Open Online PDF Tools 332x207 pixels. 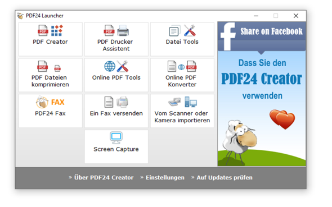[x=116, y=75]
